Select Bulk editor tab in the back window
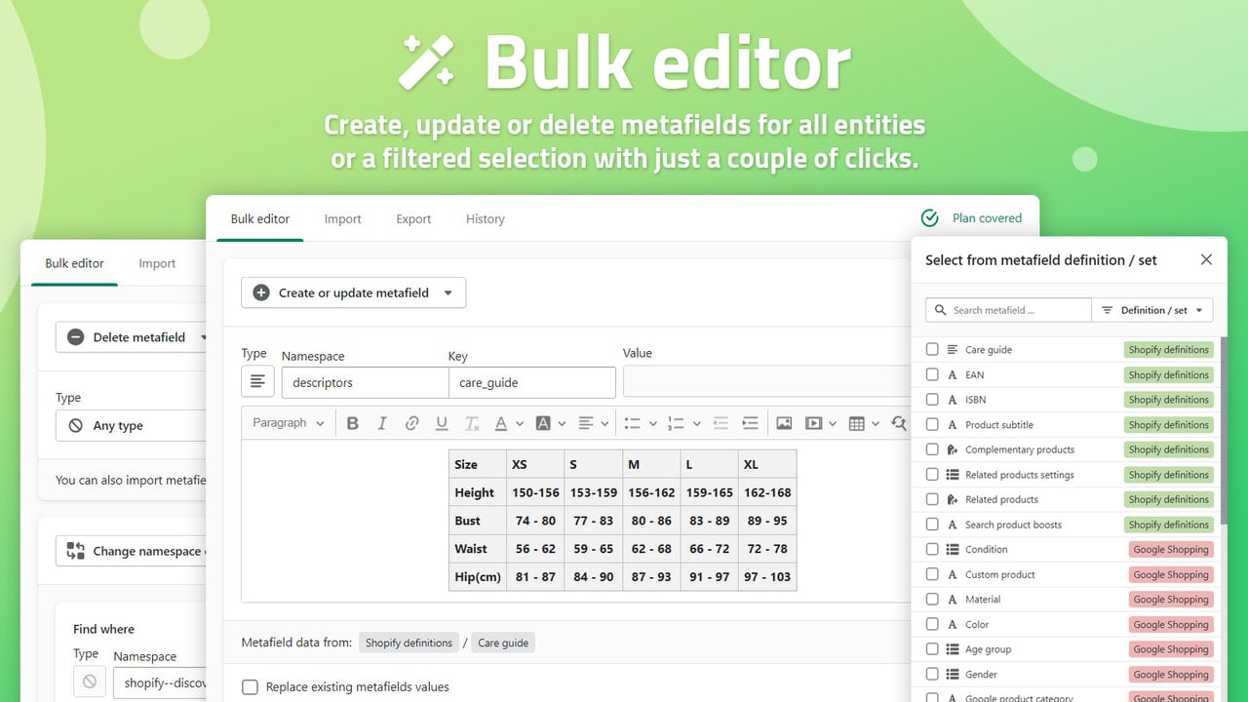Image resolution: width=1248 pixels, height=702 pixels. coord(74,263)
